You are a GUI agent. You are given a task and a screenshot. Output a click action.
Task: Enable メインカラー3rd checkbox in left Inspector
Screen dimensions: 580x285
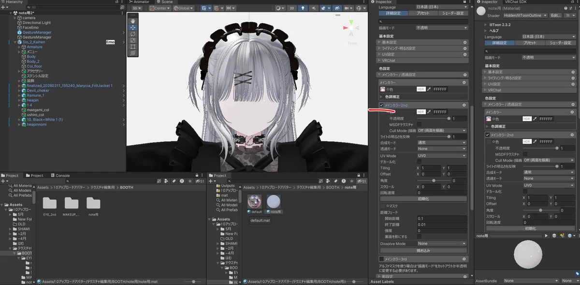(382, 259)
